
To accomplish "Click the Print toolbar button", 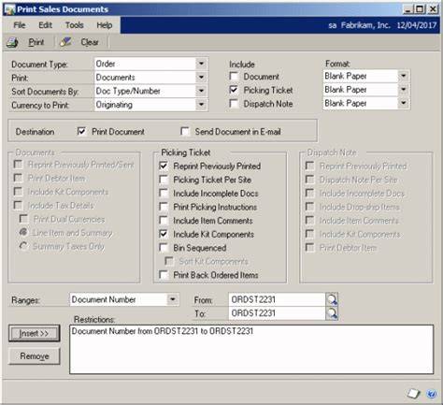I will (x=36, y=42).
